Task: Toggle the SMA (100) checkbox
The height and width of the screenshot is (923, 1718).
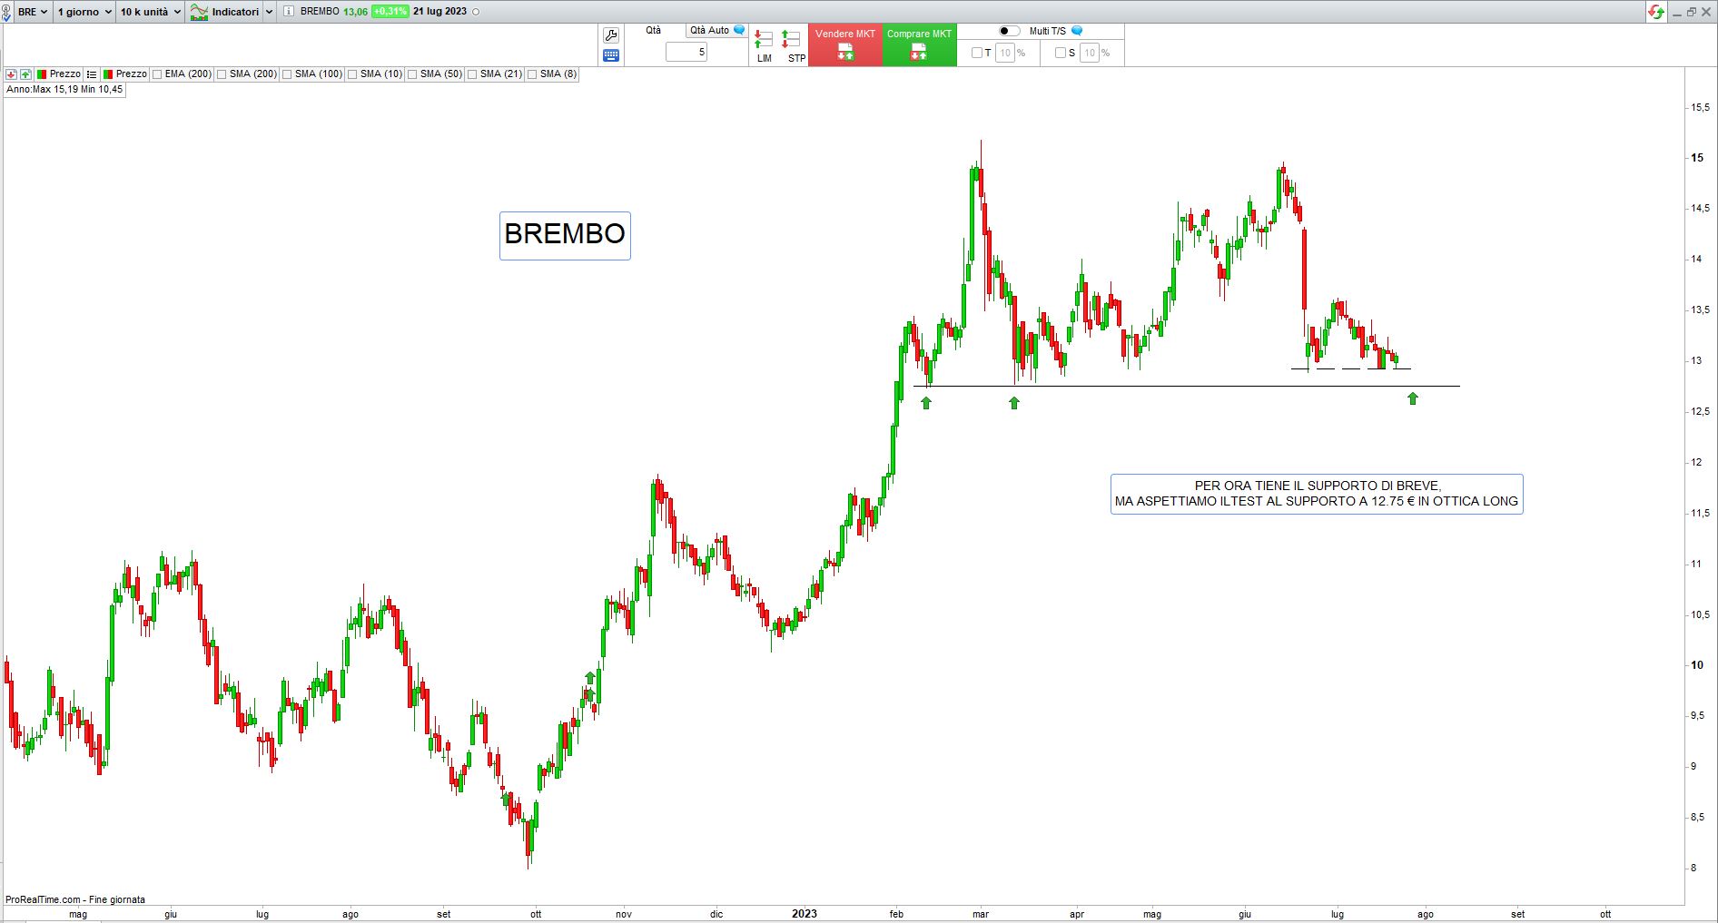Action: coord(287,74)
